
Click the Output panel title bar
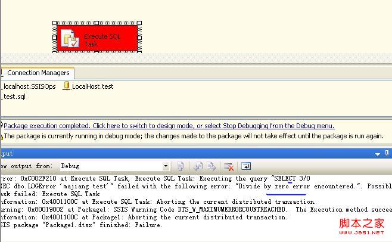pyautogui.click(x=179, y=154)
